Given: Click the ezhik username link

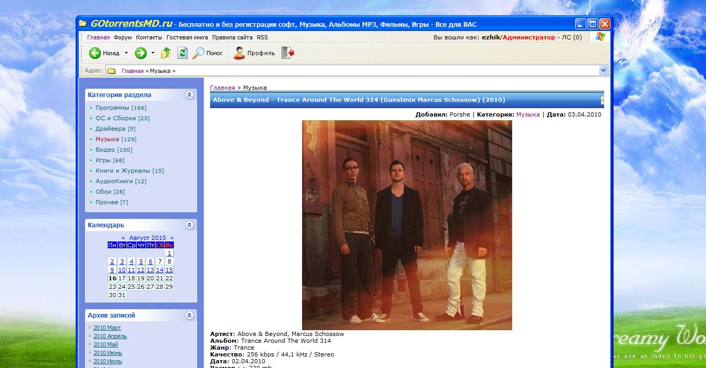Looking at the screenshot, I should pos(491,37).
